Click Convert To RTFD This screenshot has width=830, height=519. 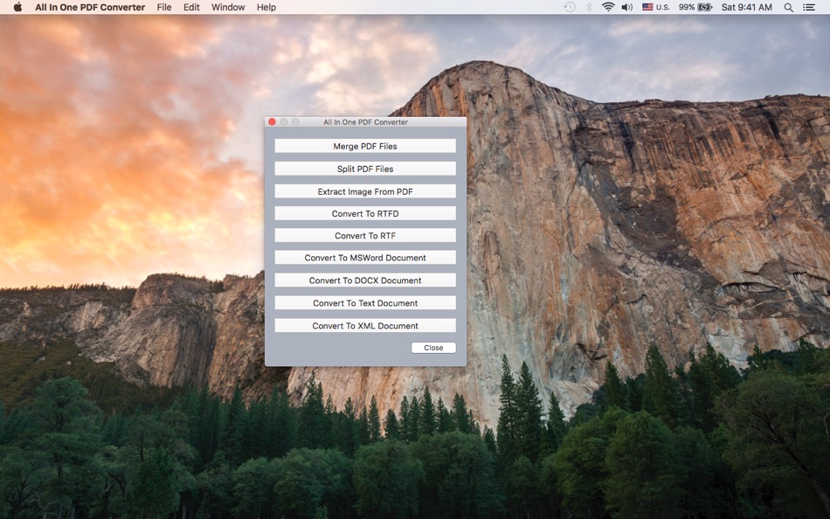[x=365, y=213]
